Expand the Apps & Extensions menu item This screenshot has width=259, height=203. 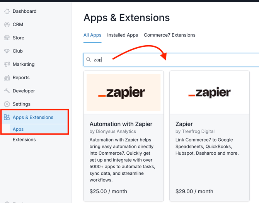click(33, 118)
